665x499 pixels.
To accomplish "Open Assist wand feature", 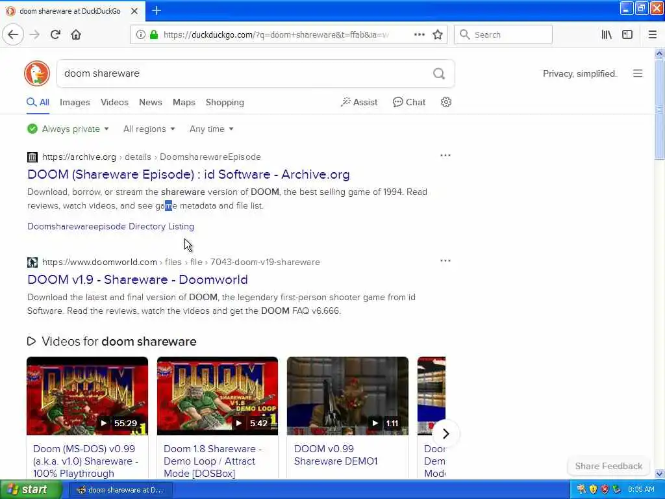I will (358, 102).
